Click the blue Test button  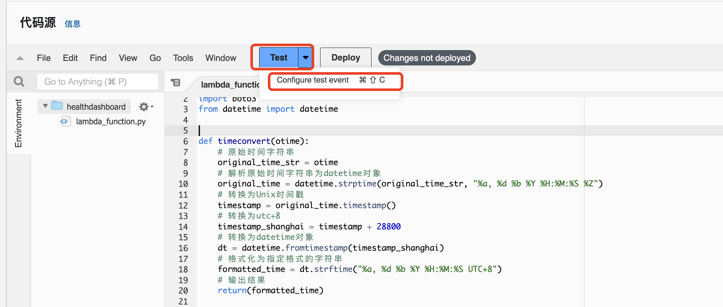pos(279,58)
